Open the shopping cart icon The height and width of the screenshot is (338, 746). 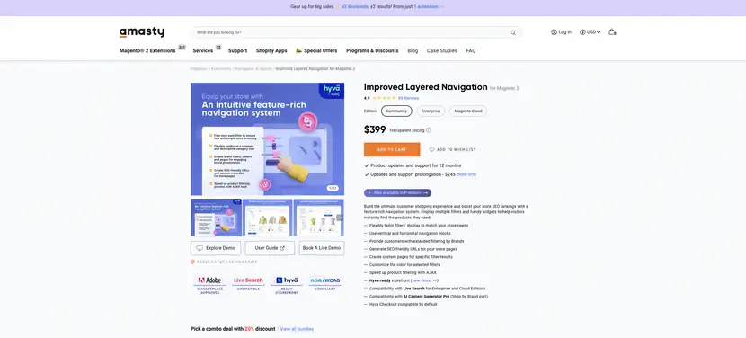pos(612,31)
